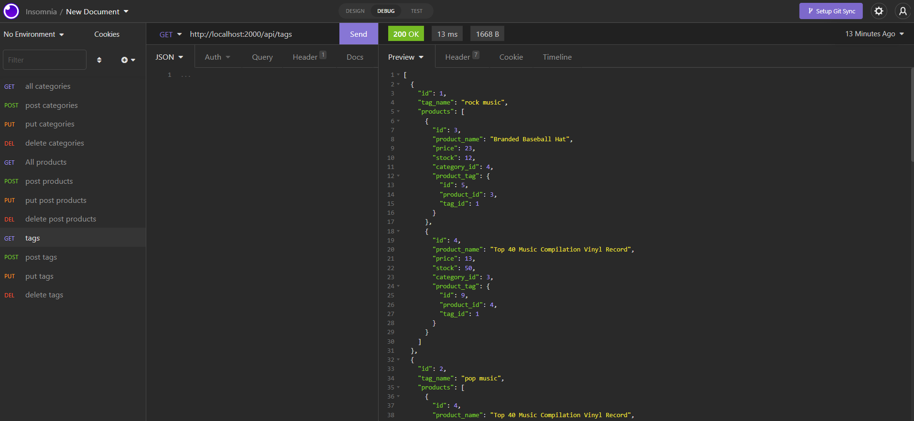Switch to DESIGN mode

[x=355, y=11]
